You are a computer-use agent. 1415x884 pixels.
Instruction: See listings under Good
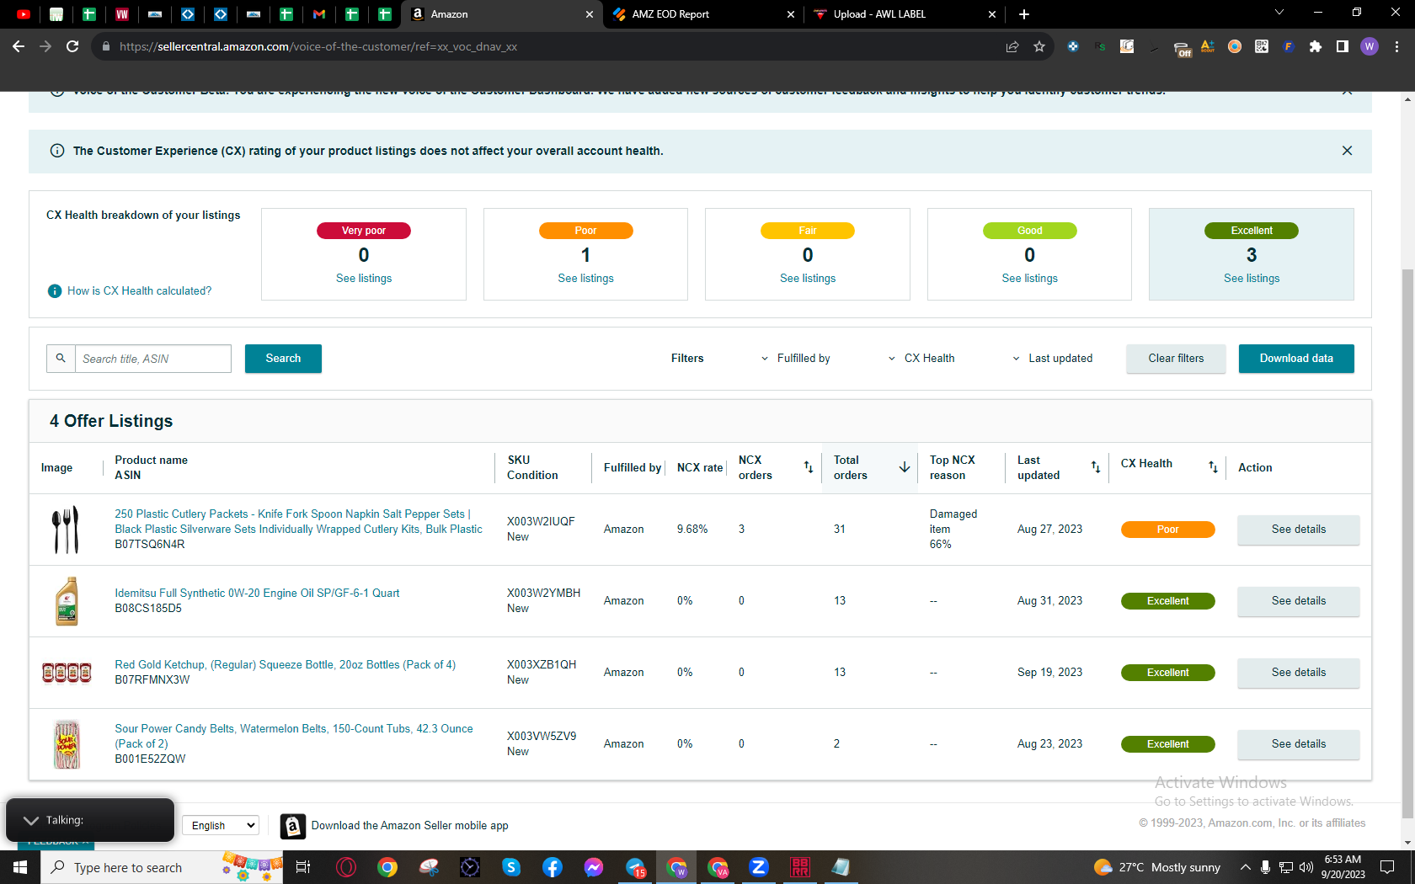pyautogui.click(x=1029, y=279)
